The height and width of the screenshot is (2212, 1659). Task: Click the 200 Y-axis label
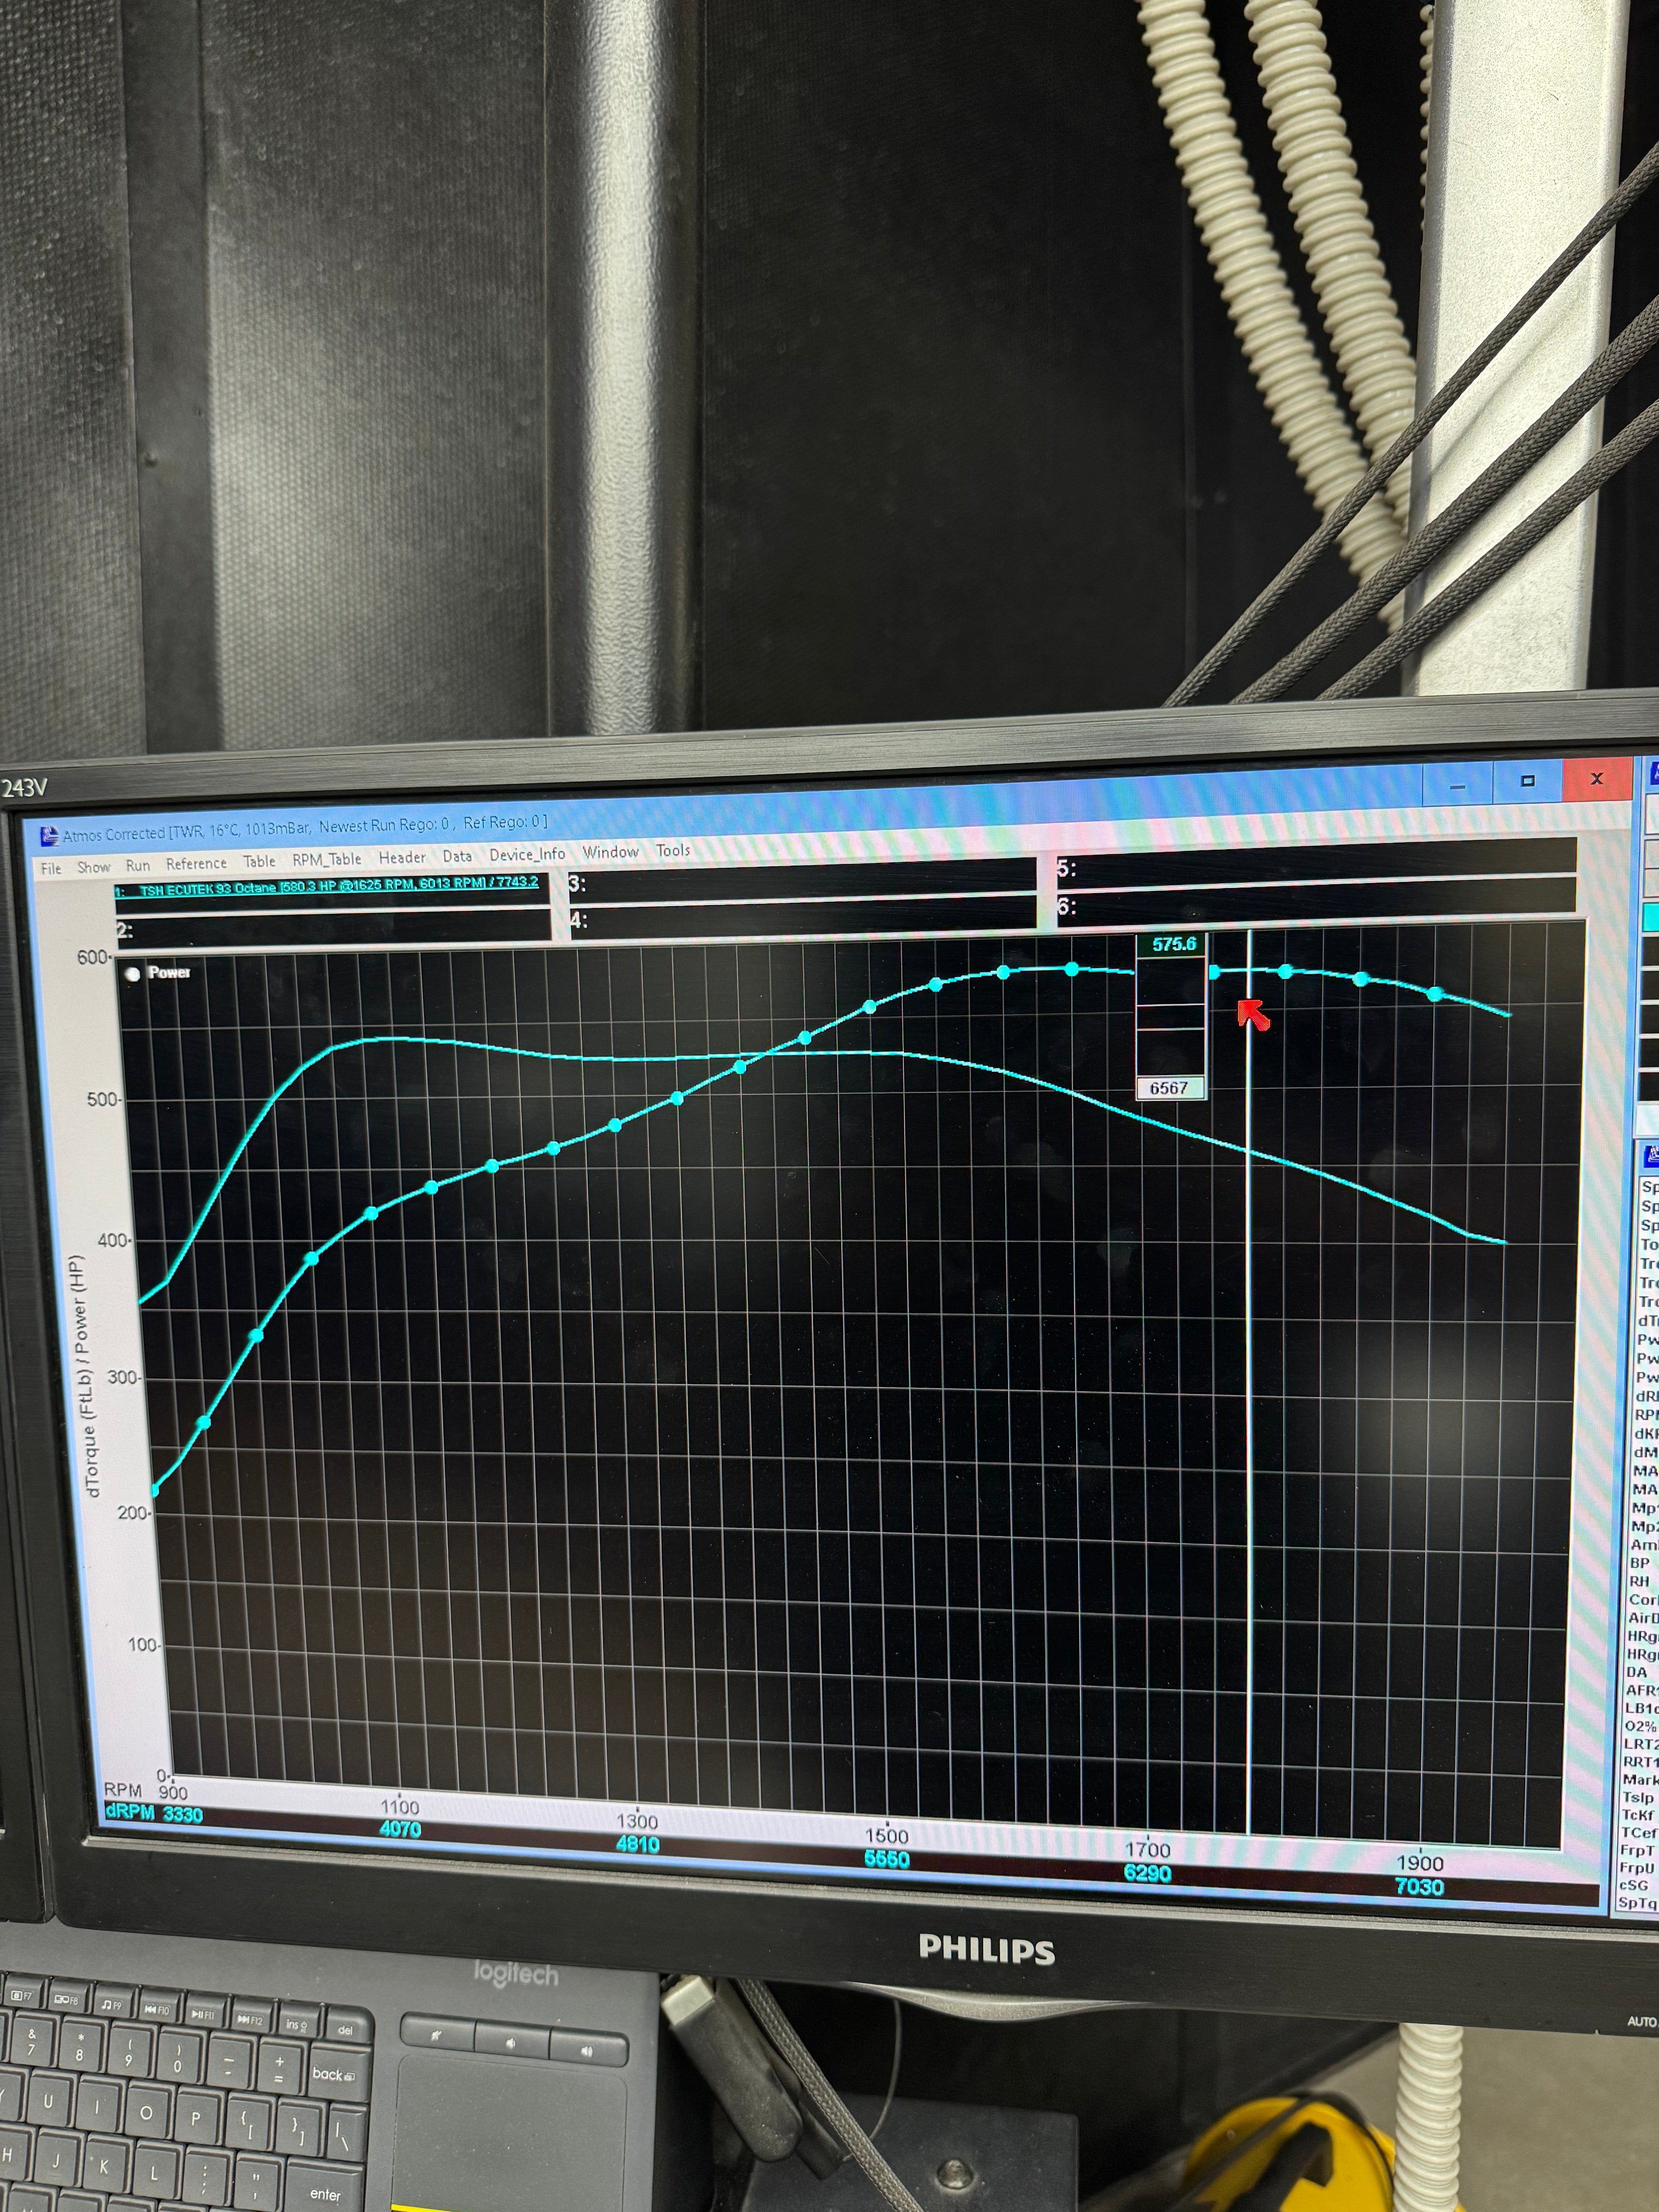[133, 1513]
